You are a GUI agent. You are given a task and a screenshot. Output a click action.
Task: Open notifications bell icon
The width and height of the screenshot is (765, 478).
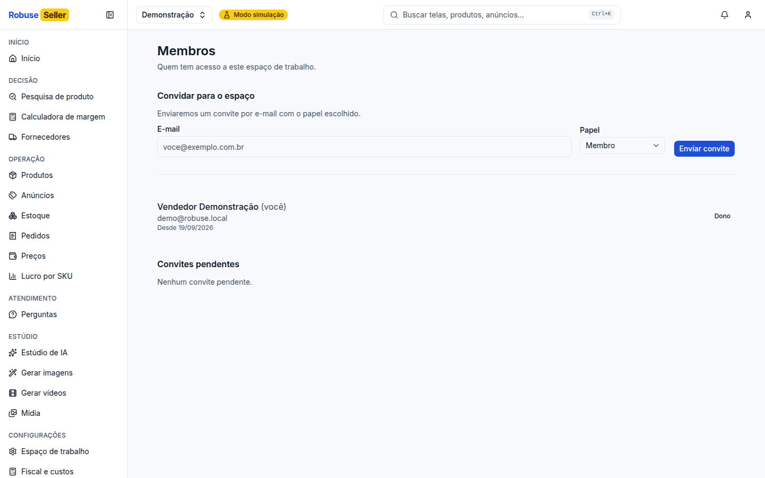(725, 15)
